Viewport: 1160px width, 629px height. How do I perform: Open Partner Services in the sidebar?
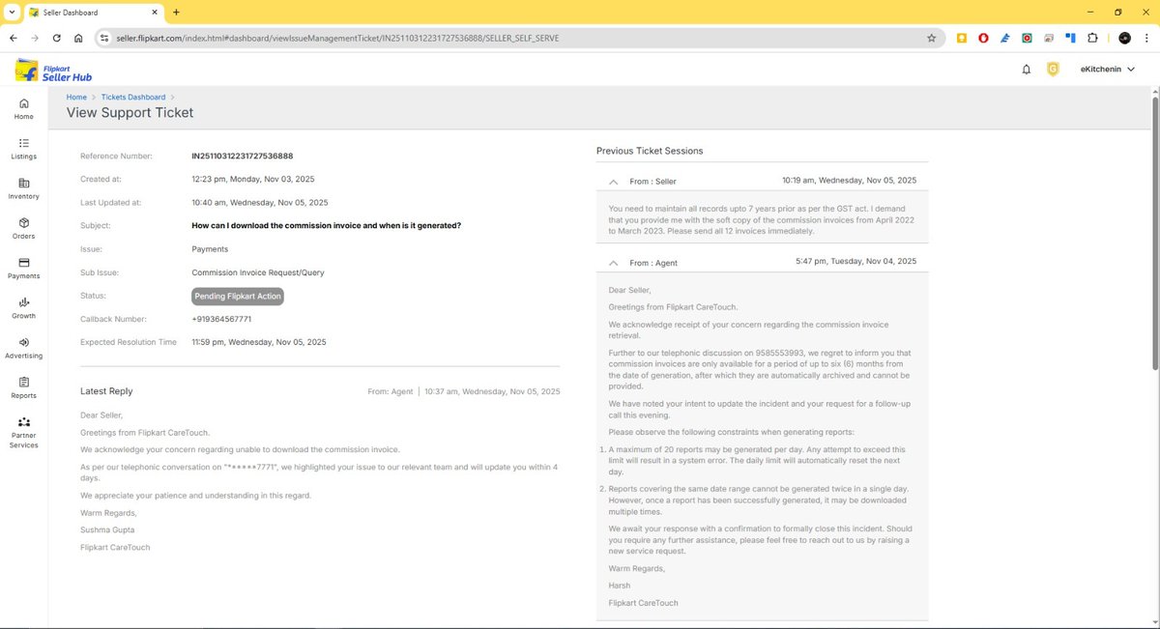(23, 433)
